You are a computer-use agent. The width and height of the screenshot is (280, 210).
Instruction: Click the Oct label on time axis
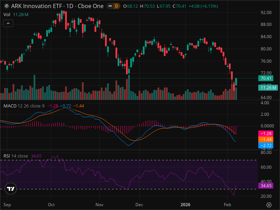click(51, 205)
